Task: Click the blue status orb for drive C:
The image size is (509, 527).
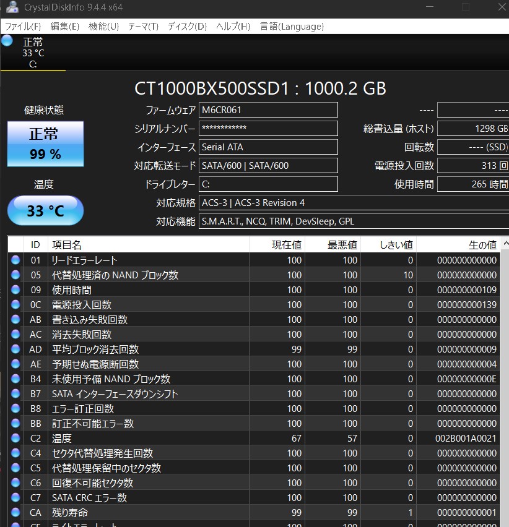Action: coord(7,41)
